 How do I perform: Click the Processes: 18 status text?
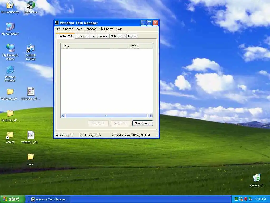(64, 135)
